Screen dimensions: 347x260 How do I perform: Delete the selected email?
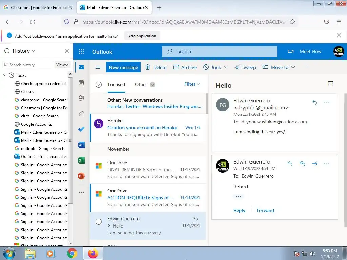(x=156, y=67)
